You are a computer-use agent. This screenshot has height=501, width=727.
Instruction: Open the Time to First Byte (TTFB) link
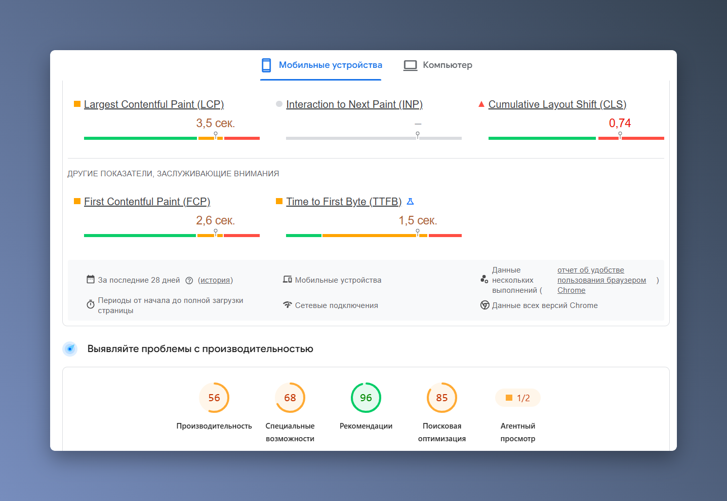344,202
